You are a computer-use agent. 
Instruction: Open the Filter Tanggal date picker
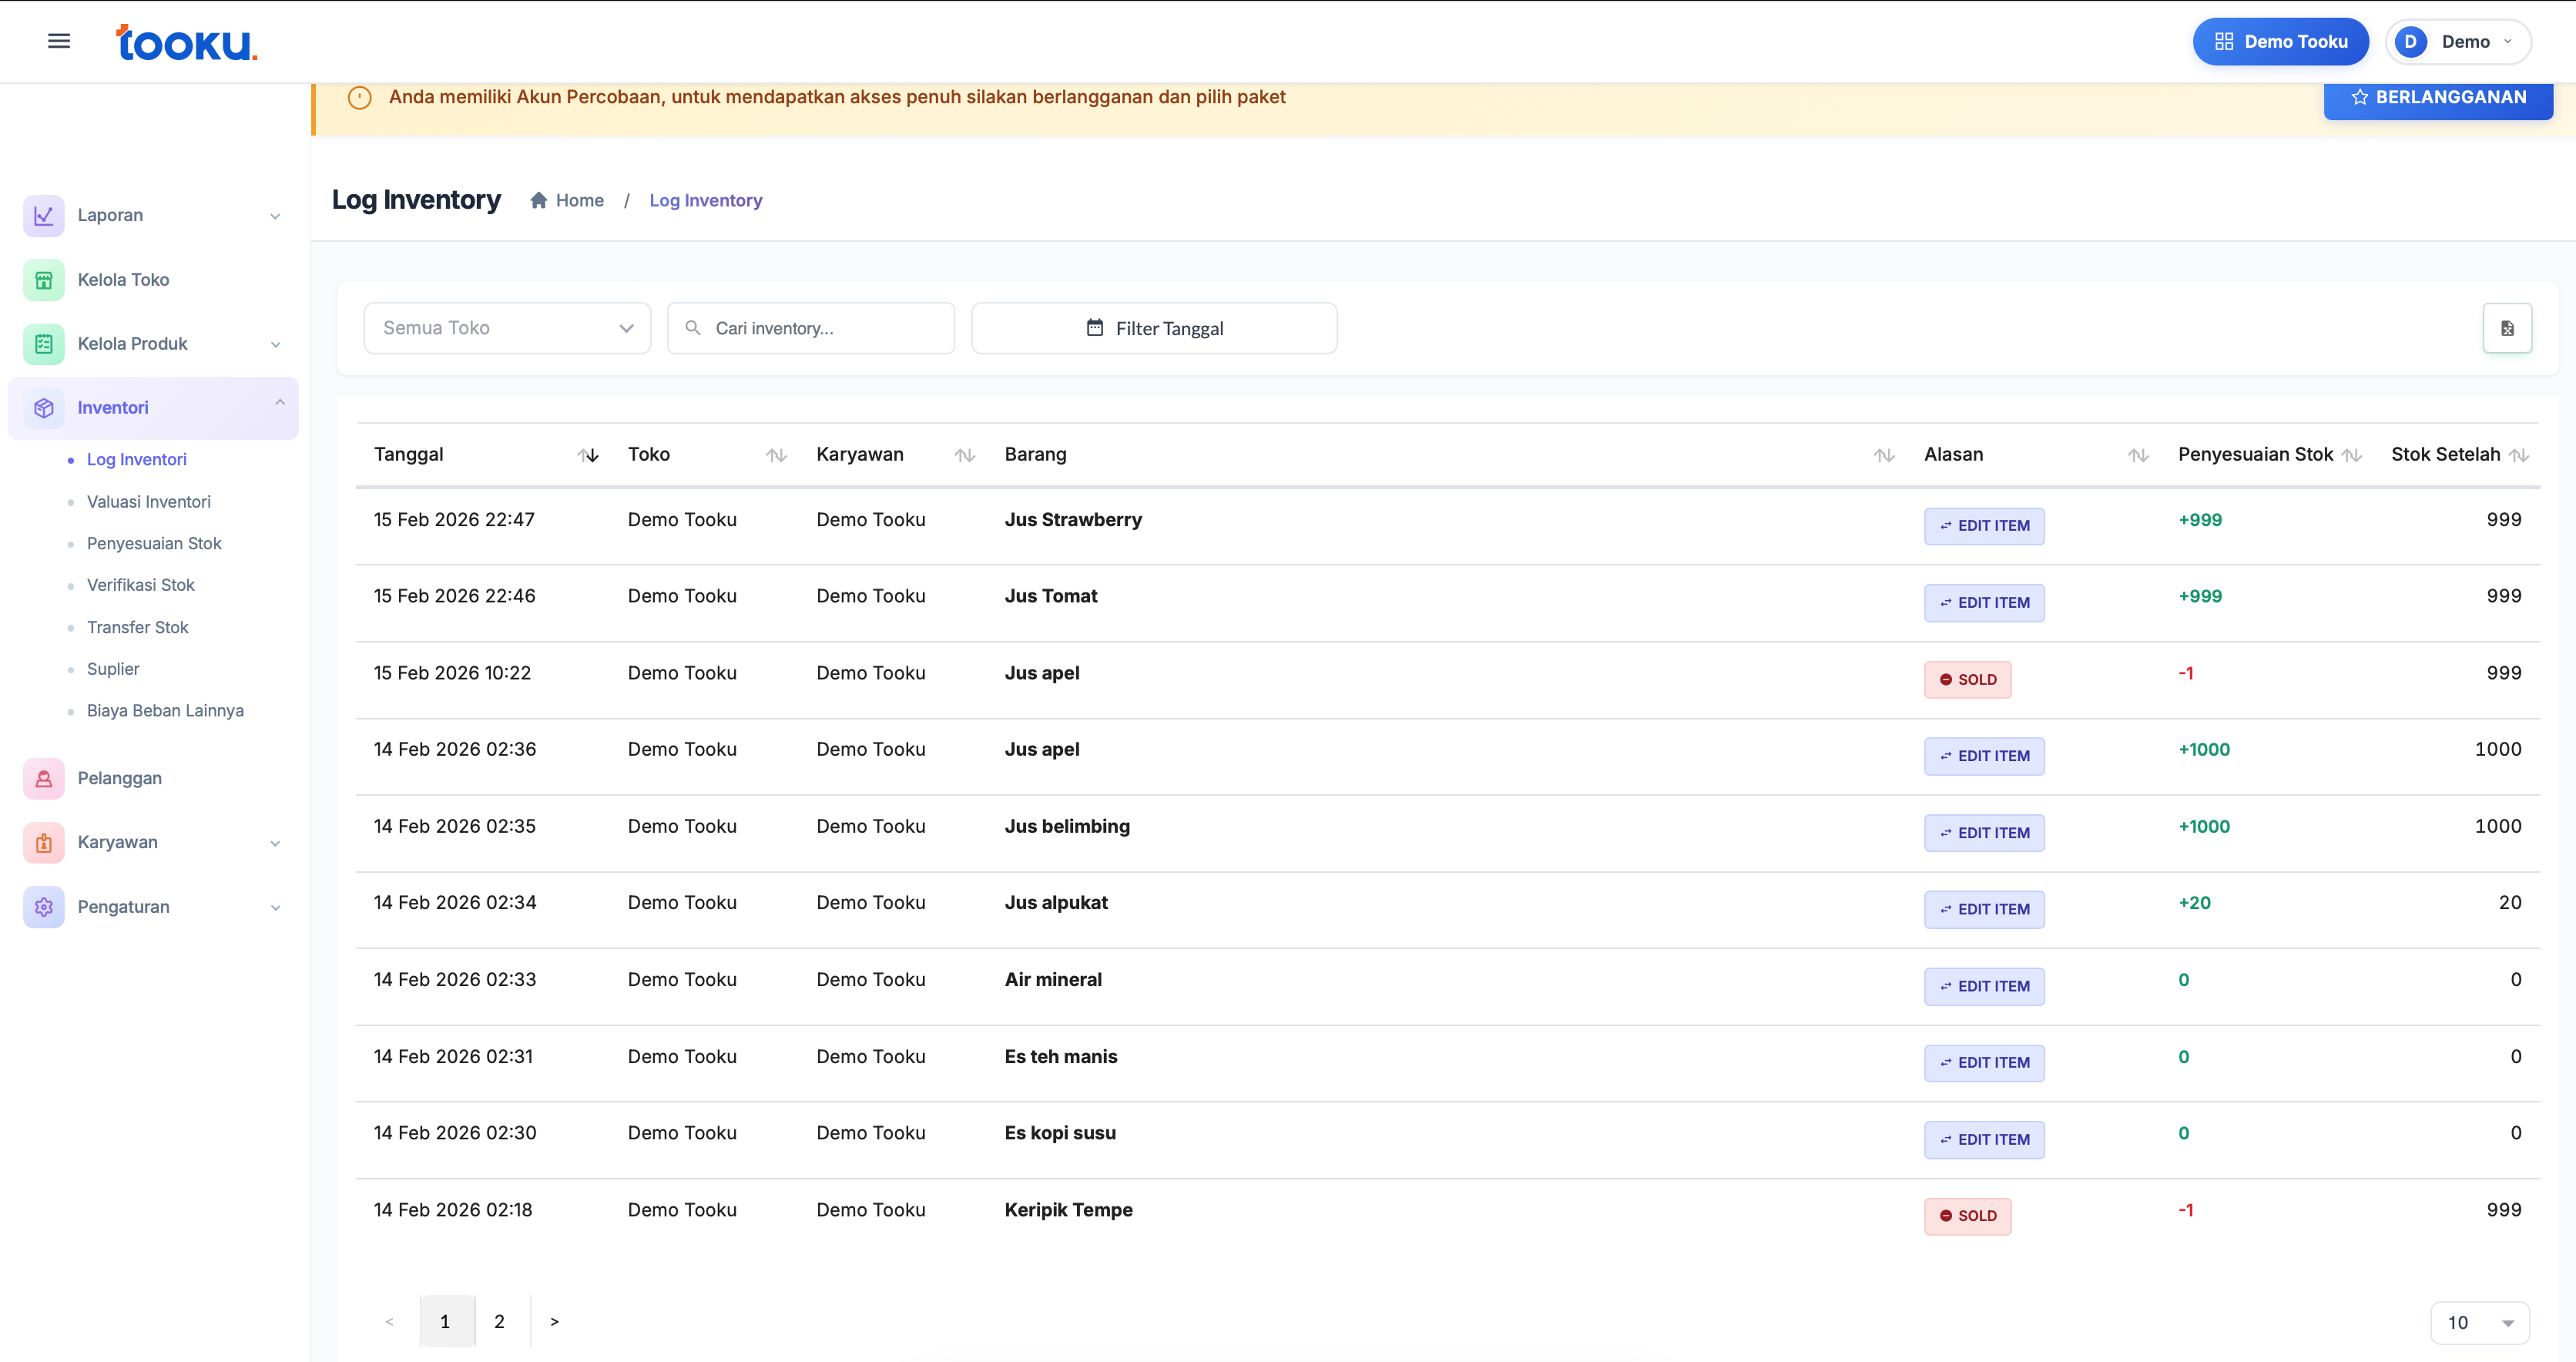click(1154, 328)
